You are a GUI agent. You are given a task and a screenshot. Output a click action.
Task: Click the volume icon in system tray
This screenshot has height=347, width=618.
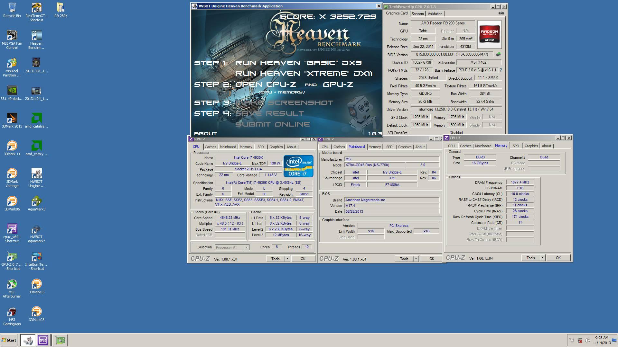point(587,340)
